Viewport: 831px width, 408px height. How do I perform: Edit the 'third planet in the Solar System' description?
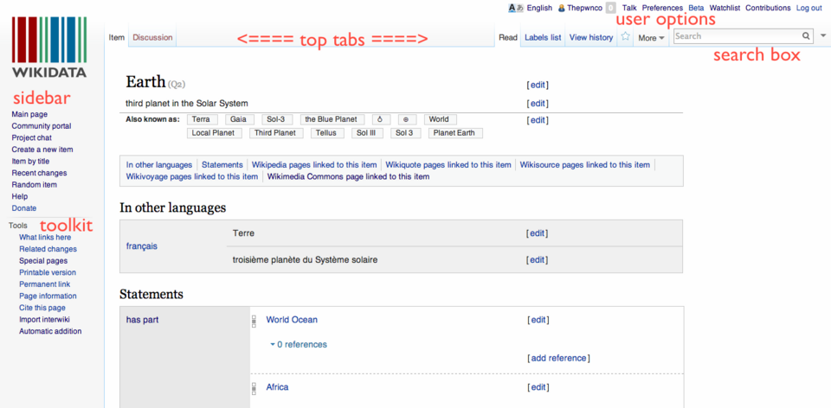point(538,103)
